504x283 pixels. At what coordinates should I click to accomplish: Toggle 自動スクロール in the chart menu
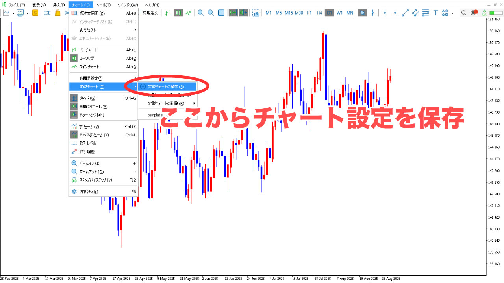click(94, 106)
